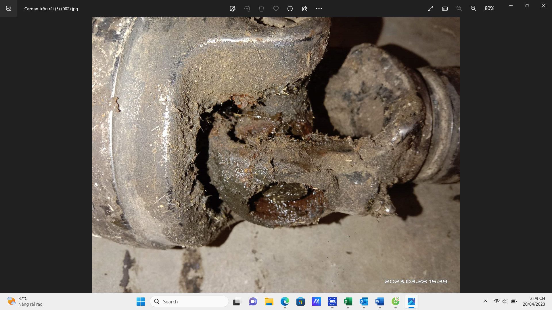Viewport: 552px width, 310px height.
Task: Open Microsoft Store from the taskbar
Action: (x=301, y=301)
